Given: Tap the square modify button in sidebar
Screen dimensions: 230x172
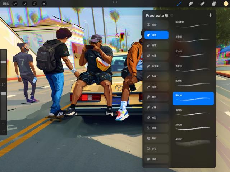Looking at the screenshot, I should (x=4, y=85).
